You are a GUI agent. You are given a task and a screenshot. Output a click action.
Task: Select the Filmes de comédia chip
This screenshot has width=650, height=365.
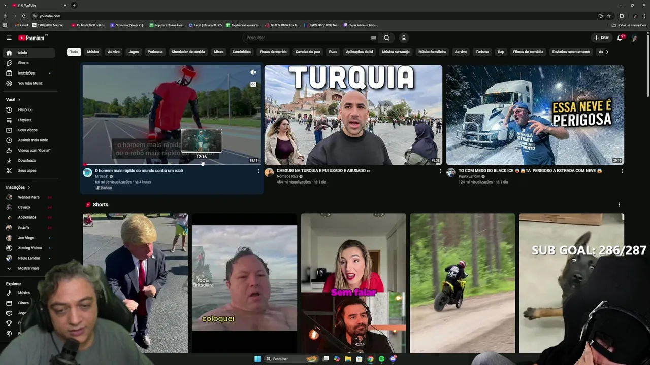point(528,52)
